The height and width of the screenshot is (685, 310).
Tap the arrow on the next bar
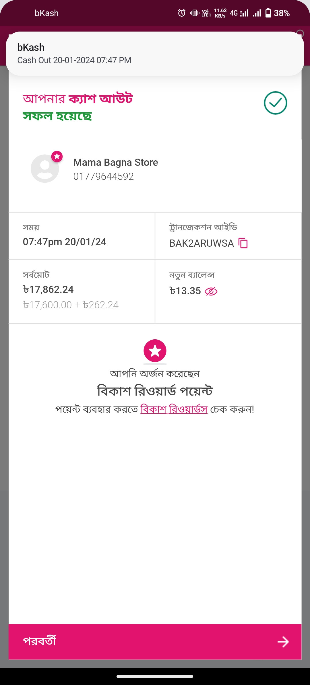point(283,642)
